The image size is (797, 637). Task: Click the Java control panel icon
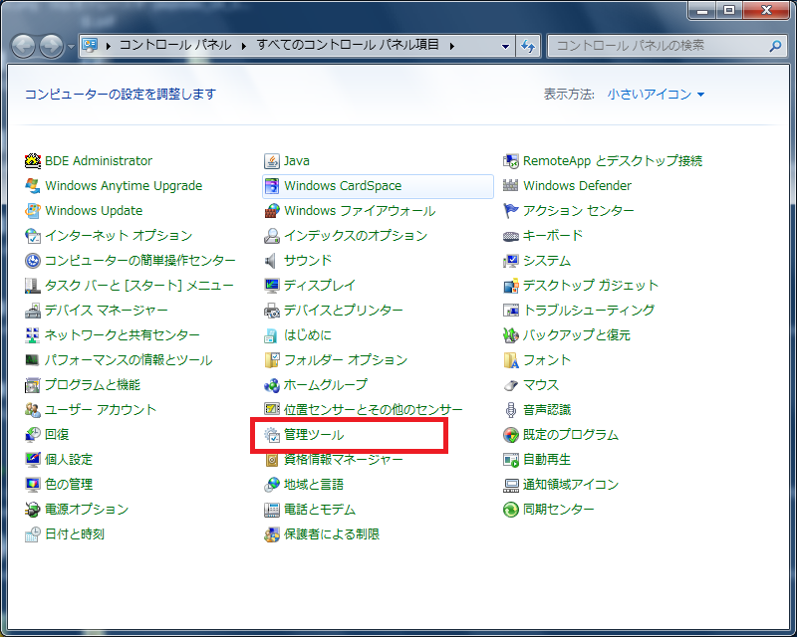click(272, 161)
